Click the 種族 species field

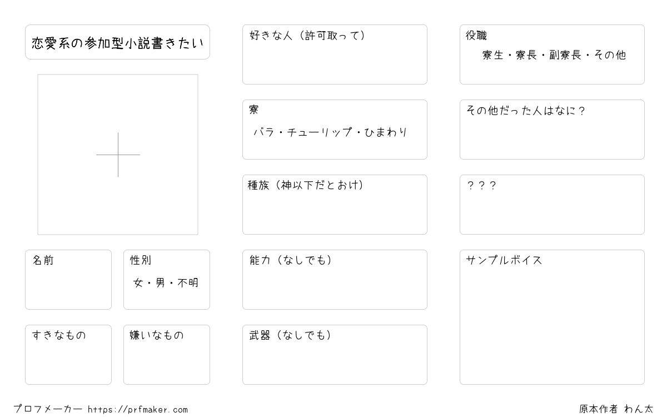tap(335, 205)
